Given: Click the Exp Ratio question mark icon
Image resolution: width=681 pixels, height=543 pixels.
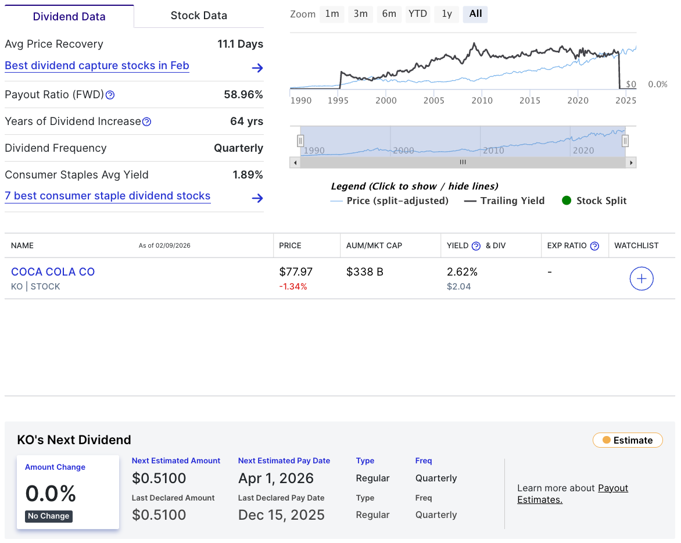Looking at the screenshot, I should pos(594,245).
